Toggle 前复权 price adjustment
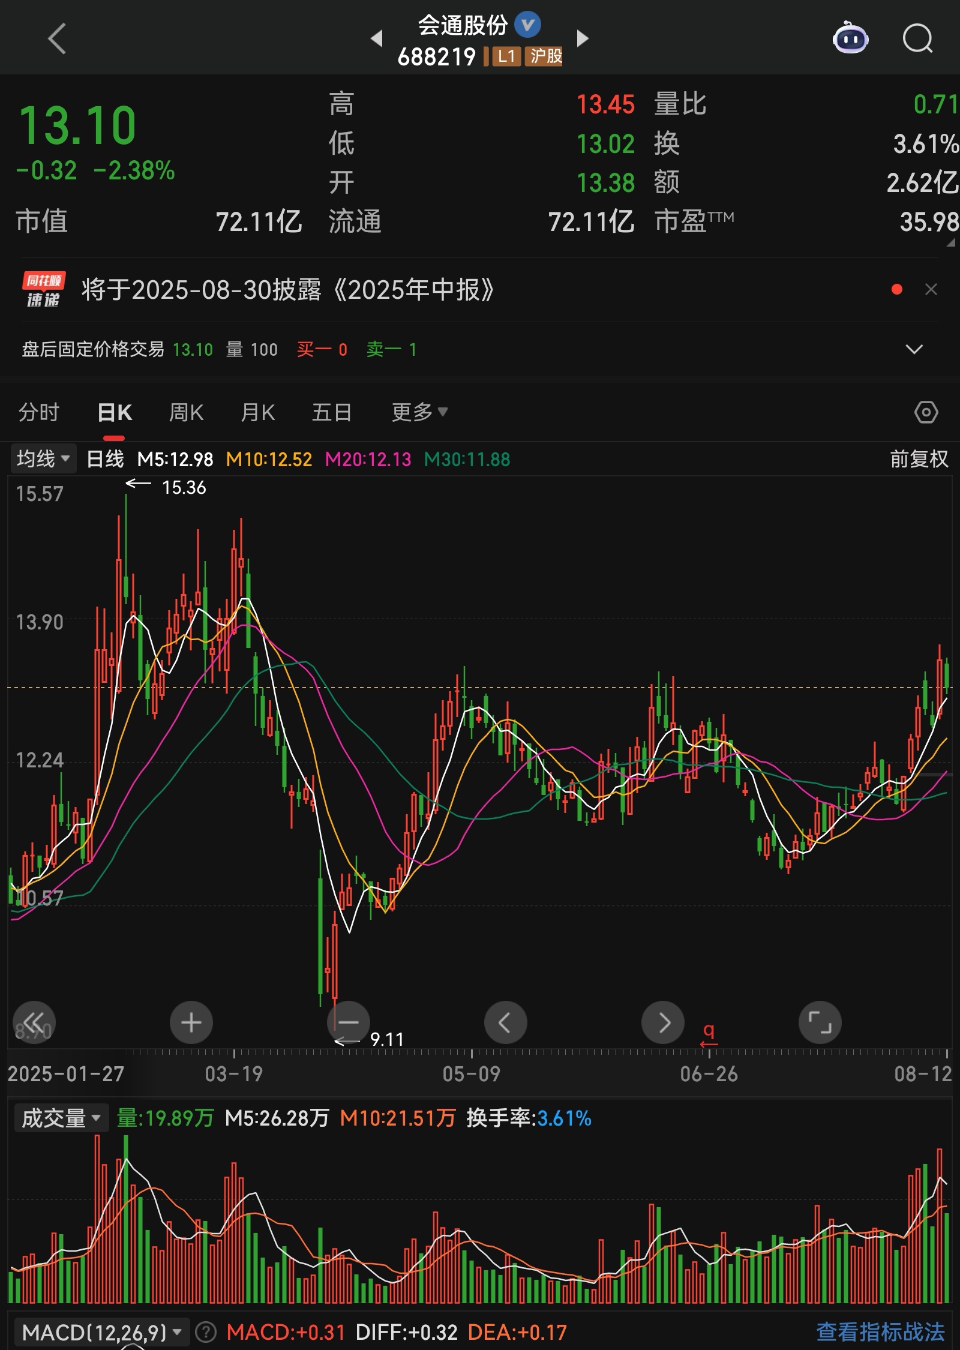This screenshot has height=1350, width=960. [x=919, y=459]
